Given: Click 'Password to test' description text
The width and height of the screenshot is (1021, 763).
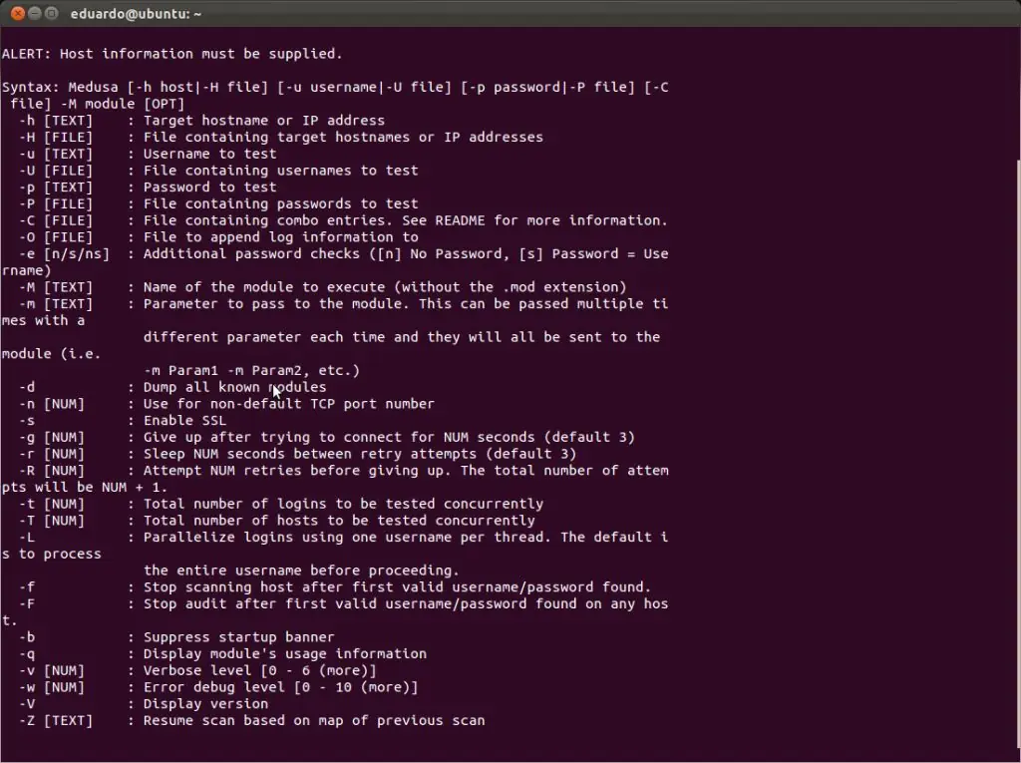Looking at the screenshot, I should [x=209, y=188].
